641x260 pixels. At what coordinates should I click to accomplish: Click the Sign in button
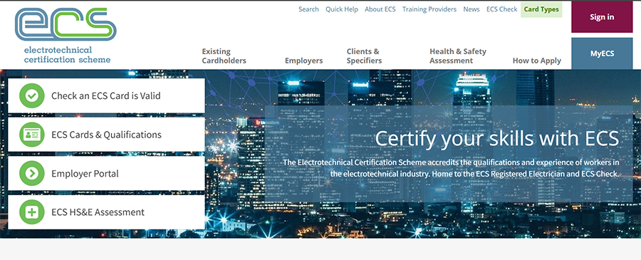click(602, 17)
